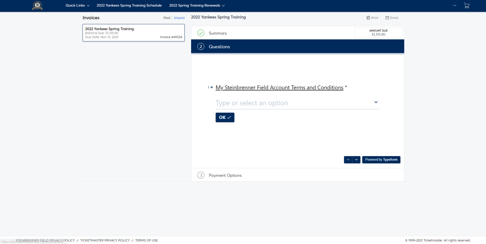Expand the account chevron beside cart
Viewport: 486px width, 244px height.
(455, 5)
